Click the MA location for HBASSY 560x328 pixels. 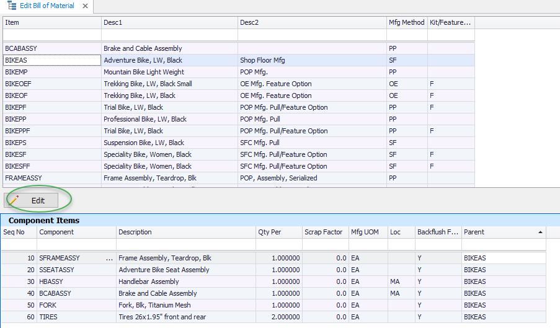click(401, 281)
